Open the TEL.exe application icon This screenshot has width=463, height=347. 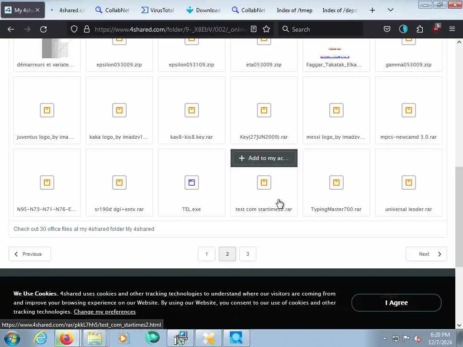pyautogui.click(x=192, y=183)
